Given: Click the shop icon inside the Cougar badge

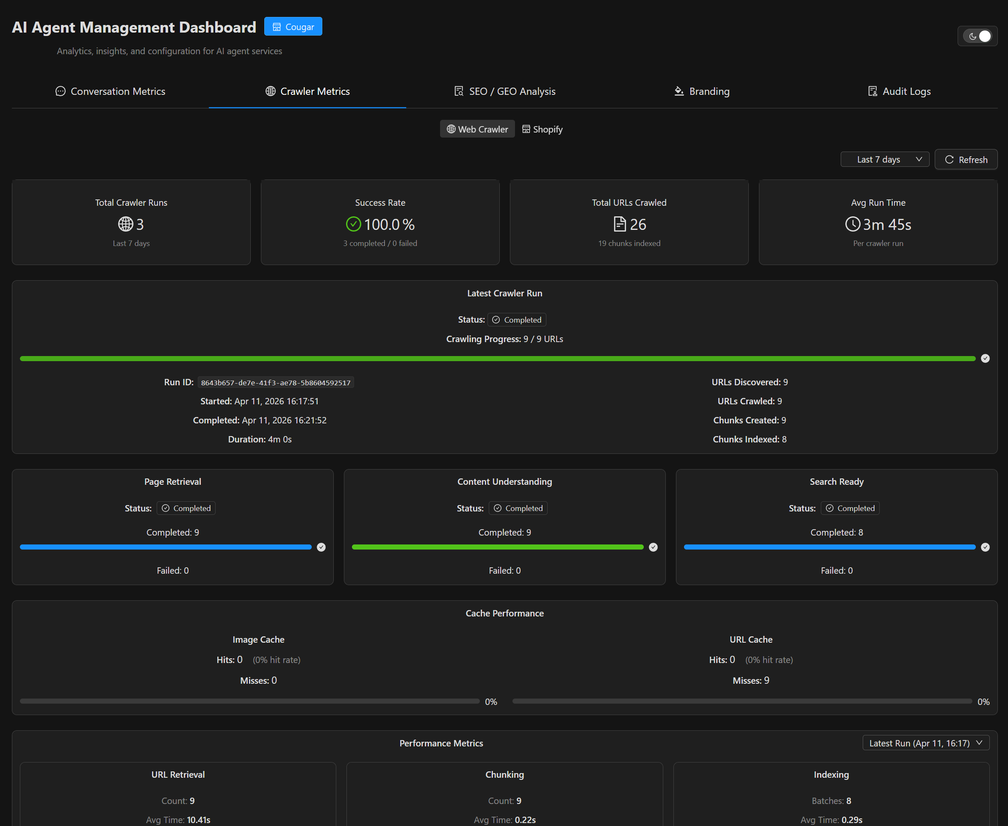Looking at the screenshot, I should click(277, 27).
